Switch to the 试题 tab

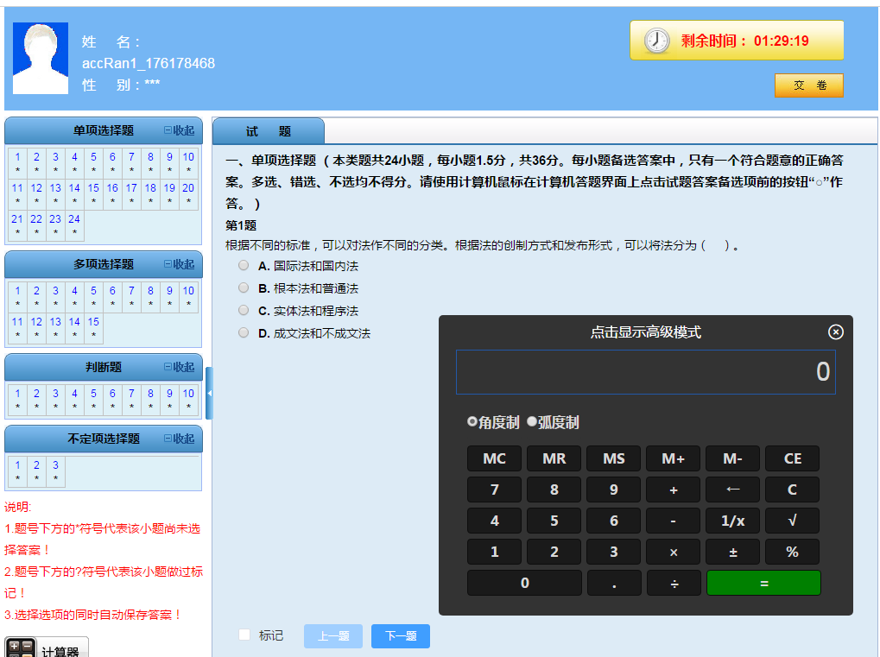point(269,129)
